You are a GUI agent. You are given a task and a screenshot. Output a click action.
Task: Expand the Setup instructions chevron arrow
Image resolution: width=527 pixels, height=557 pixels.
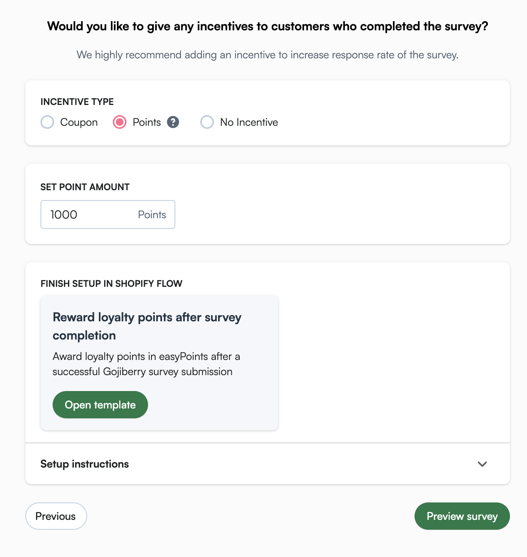click(x=482, y=464)
